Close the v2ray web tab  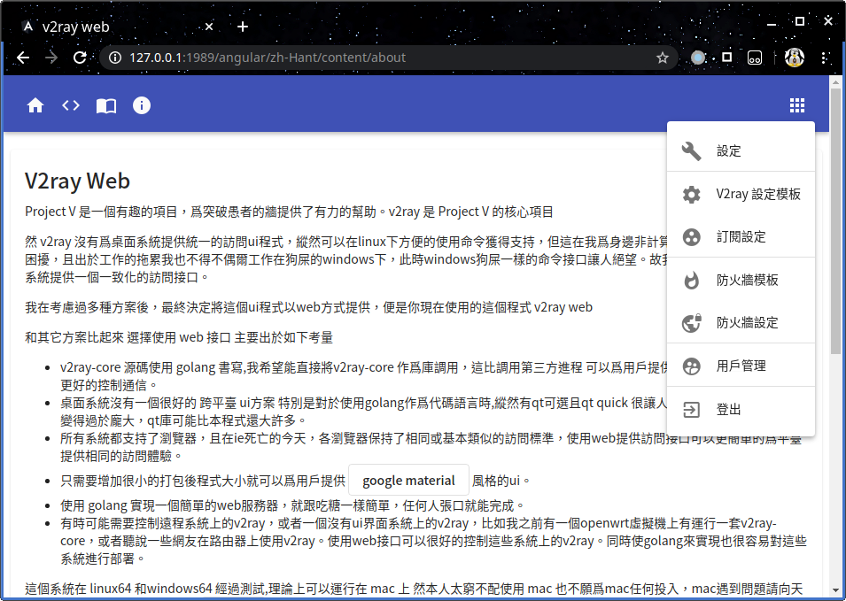tap(209, 27)
